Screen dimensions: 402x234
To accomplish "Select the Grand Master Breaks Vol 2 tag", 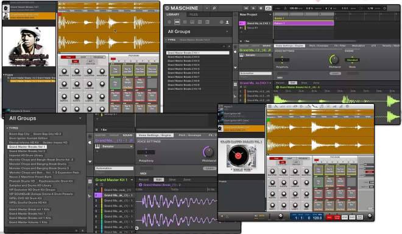I will [x=27, y=151].
